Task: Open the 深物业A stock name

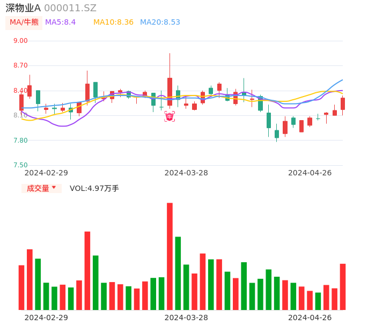Action: [x=23, y=8]
